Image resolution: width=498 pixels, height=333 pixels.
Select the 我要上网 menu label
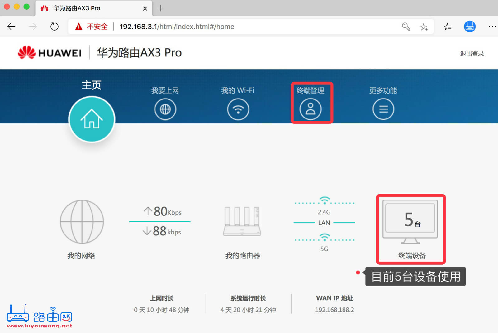[x=165, y=90]
